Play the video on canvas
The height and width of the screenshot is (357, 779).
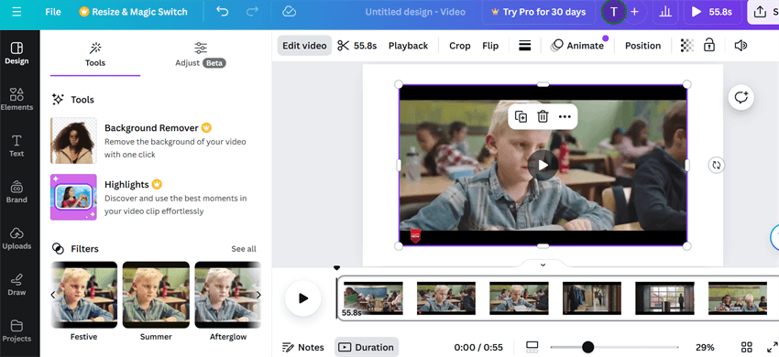543,166
